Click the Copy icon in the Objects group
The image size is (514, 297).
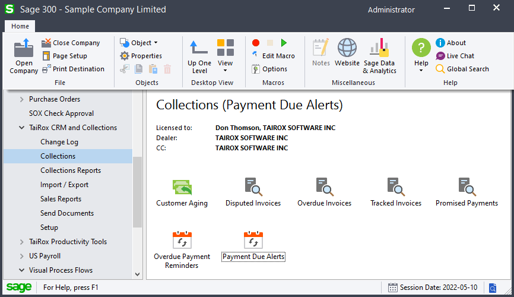[139, 69]
